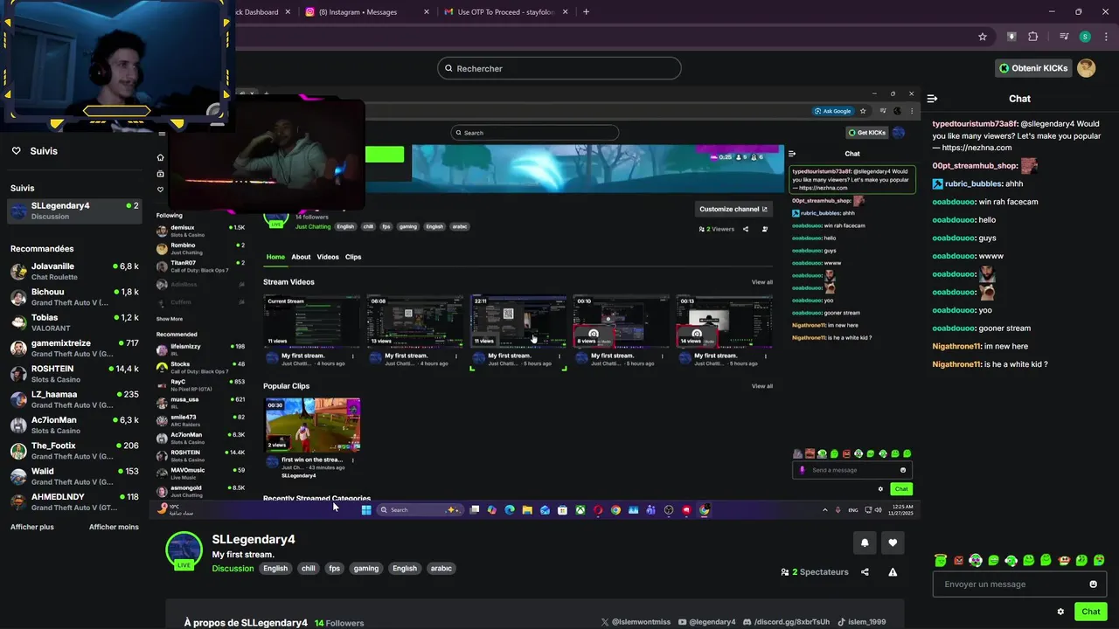The height and width of the screenshot is (629, 1119).
Task: Click the notification bell for SLLegendary4
Action: tap(865, 543)
